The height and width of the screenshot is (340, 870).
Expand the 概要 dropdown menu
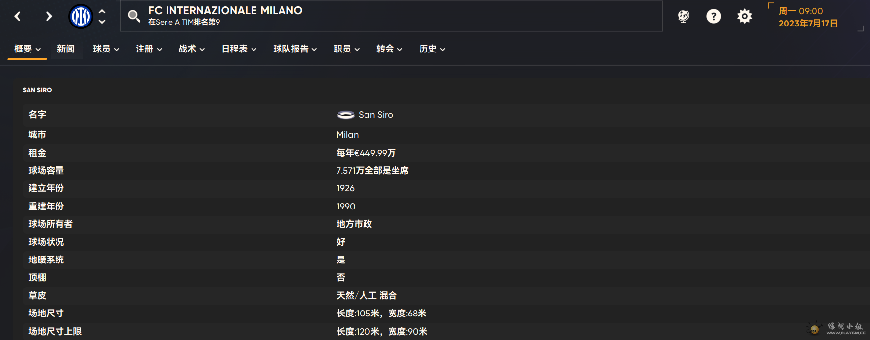tap(28, 49)
